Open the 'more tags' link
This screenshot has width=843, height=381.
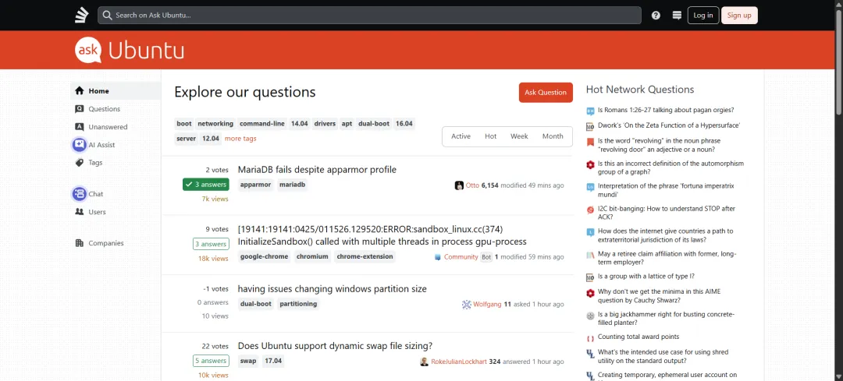240,139
